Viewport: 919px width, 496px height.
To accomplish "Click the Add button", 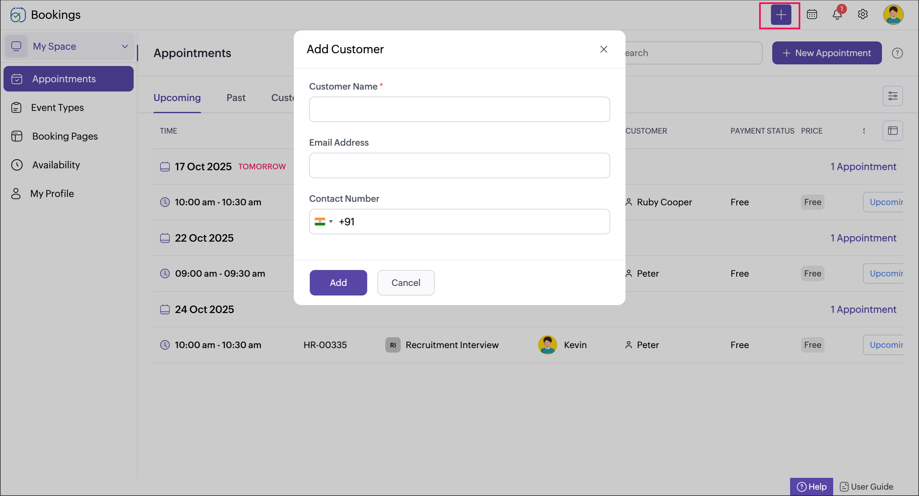I will (338, 282).
